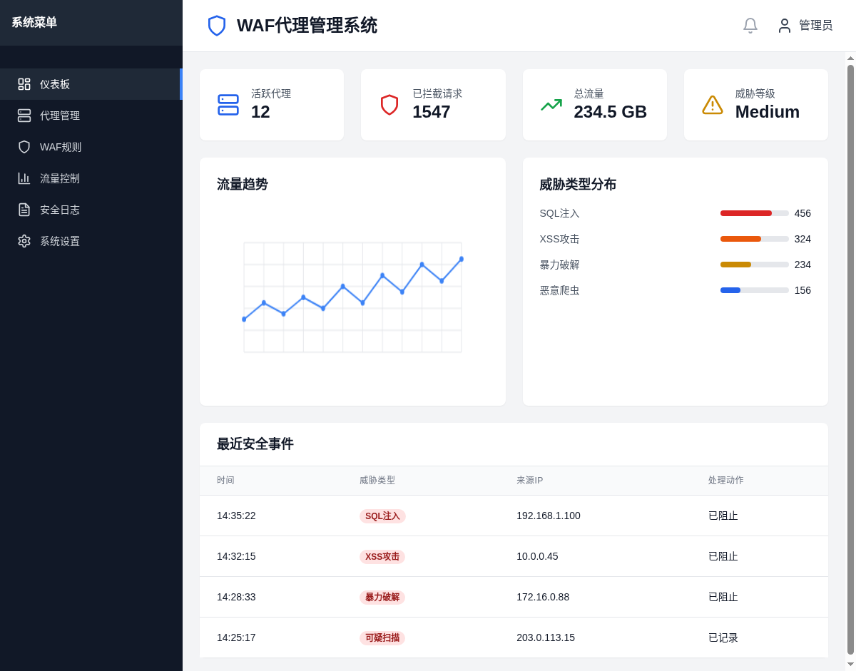Open 代理管理 from the sidebar
The image size is (856, 671).
(x=60, y=116)
